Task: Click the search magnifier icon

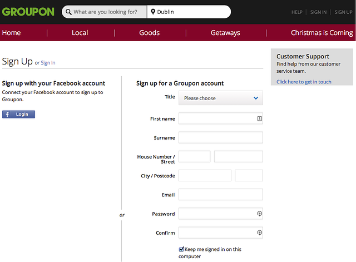Action: [x=68, y=12]
